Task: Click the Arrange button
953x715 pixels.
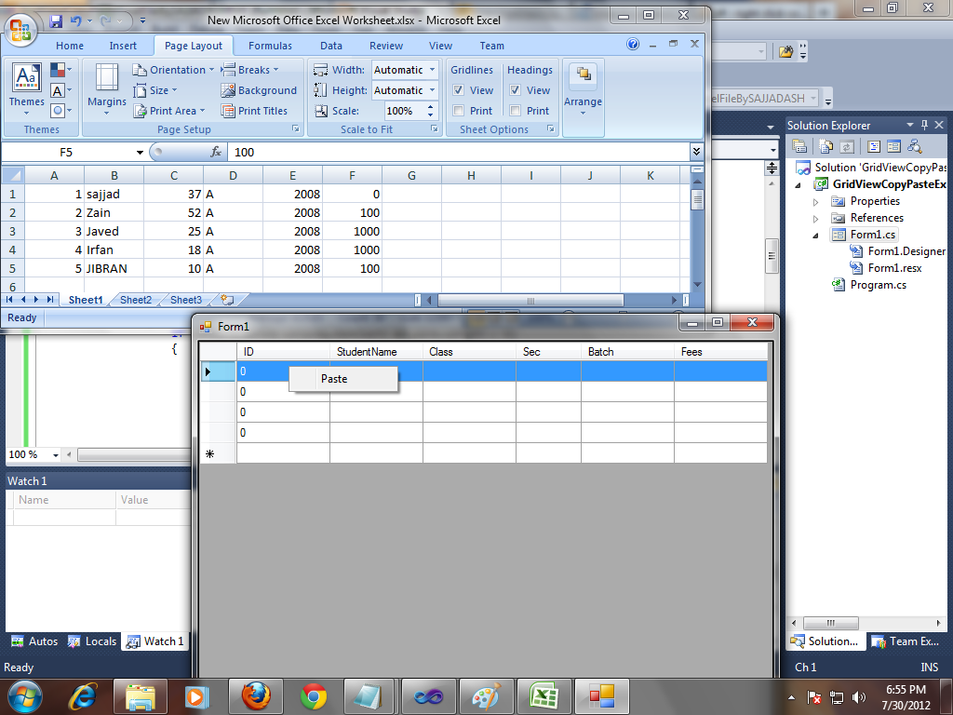Action: [583, 89]
